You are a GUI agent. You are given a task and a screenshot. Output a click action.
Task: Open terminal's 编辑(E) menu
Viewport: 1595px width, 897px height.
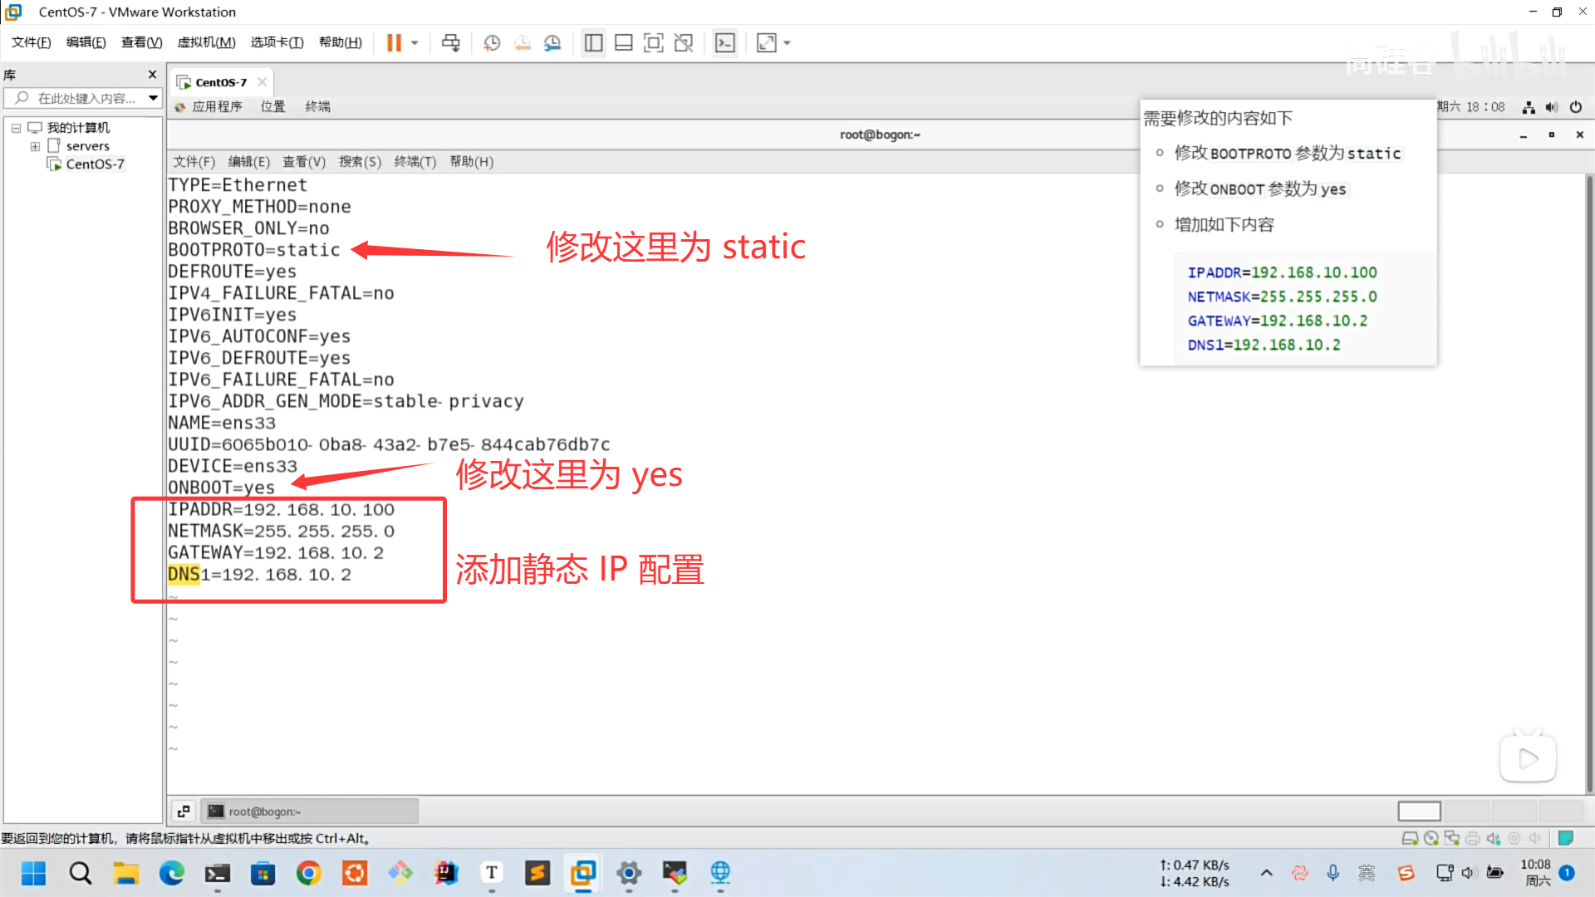(248, 161)
